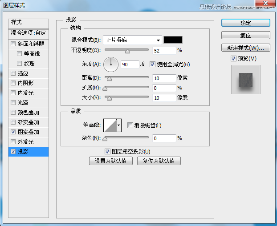Click the angle dial control
Image resolution: width=277 pixels, height=226 pixels.
pyautogui.click(x=111, y=65)
